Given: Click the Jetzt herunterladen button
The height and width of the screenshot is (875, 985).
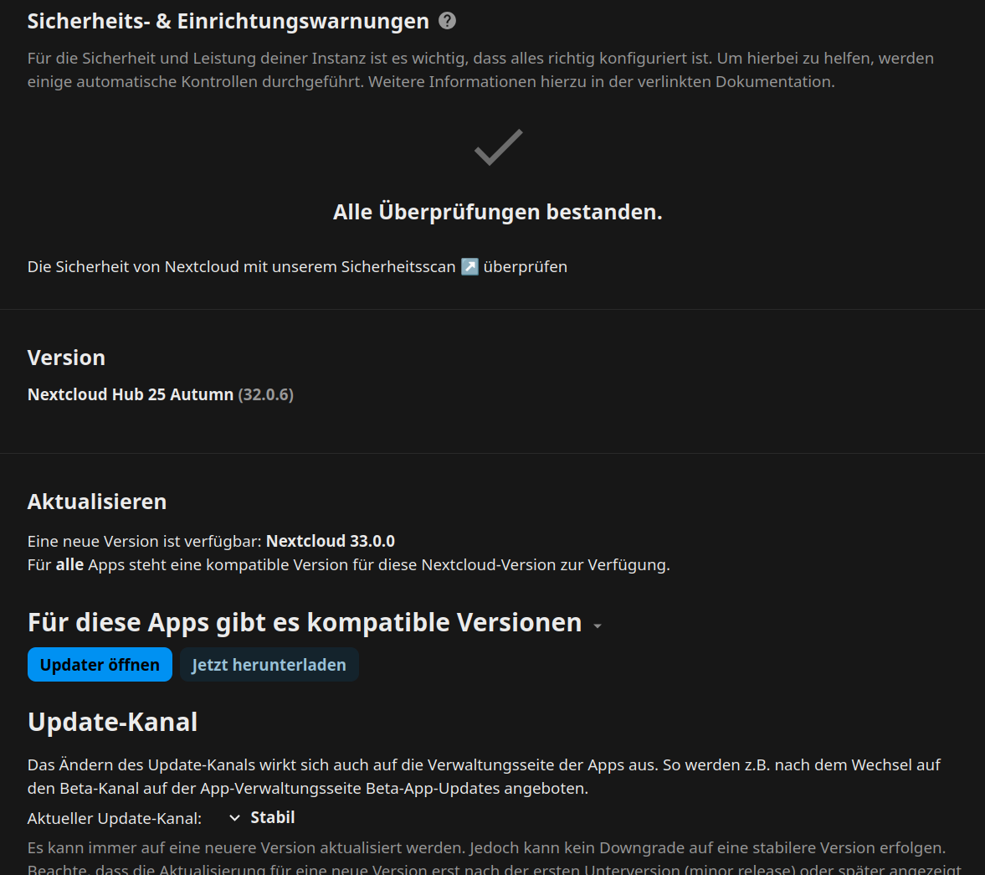Looking at the screenshot, I should click(x=269, y=665).
